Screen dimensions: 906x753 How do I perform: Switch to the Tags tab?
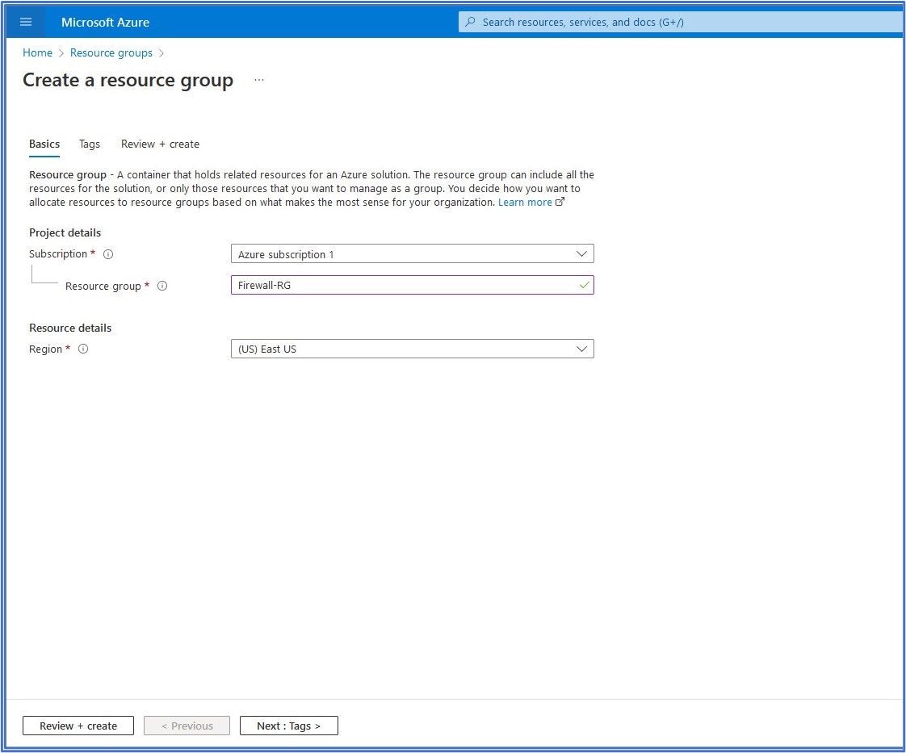[90, 144]
